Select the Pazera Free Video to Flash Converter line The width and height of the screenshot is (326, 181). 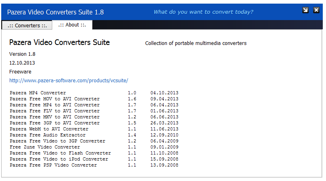tap(60, 153)
